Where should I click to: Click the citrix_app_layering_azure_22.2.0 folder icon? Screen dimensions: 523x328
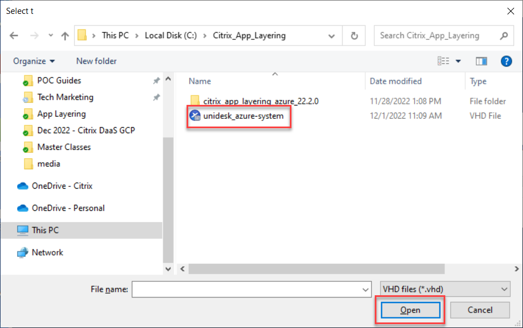coord(195,100)
